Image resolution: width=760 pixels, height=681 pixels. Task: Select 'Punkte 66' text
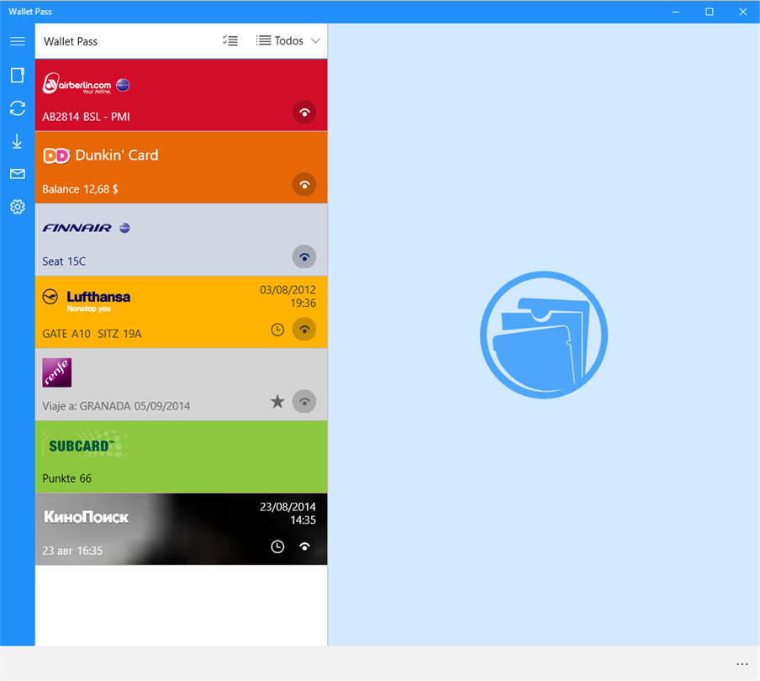point(67,478)
